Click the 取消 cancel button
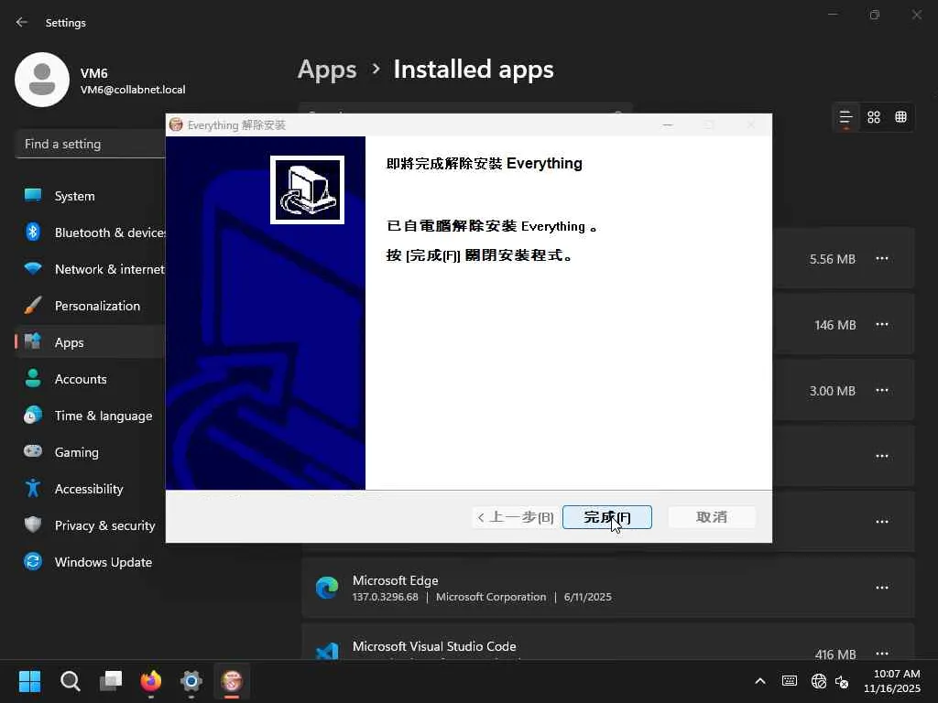938x703 pixels. point(711,517)
